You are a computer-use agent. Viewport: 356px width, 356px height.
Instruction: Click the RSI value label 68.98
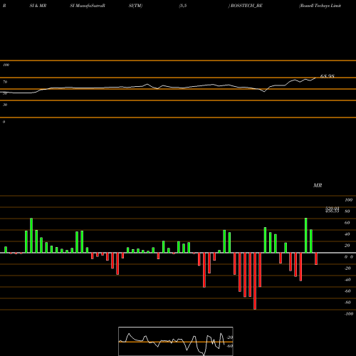point(328,76)
